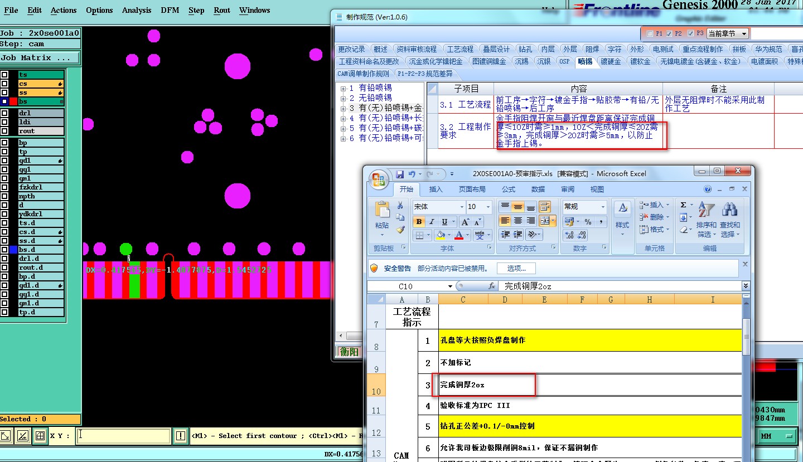Click the Excel Office button
This screenshot has width=803, height=462.
tap(379, 179)
